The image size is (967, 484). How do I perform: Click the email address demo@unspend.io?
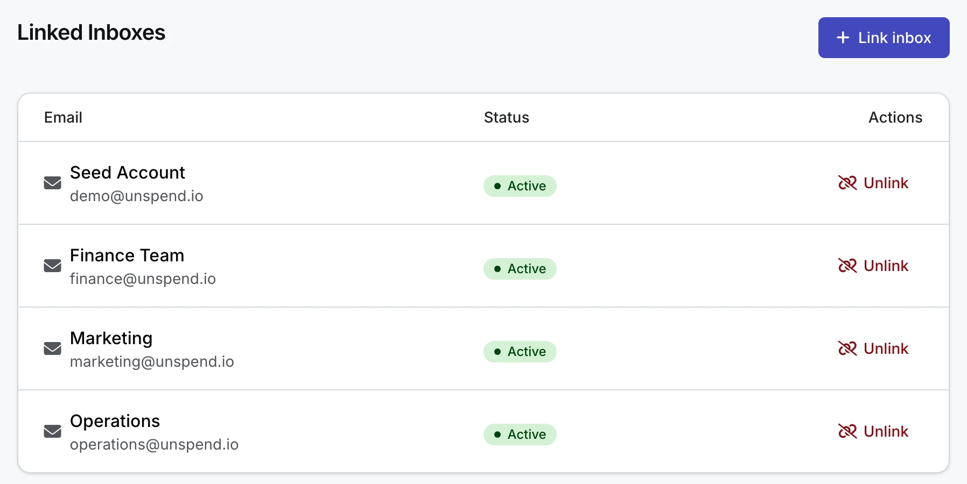(137, 196)
